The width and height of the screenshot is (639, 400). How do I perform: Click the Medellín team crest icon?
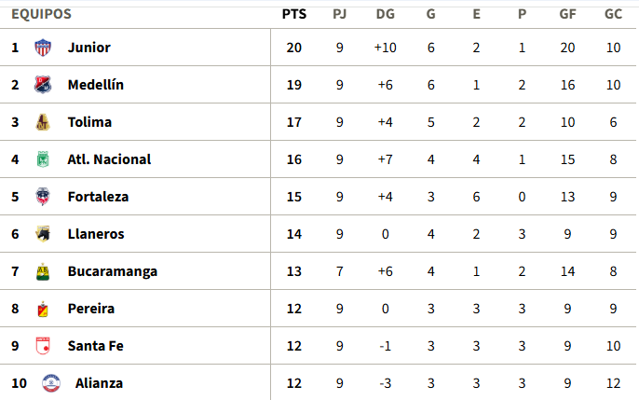tap(43, 85)
